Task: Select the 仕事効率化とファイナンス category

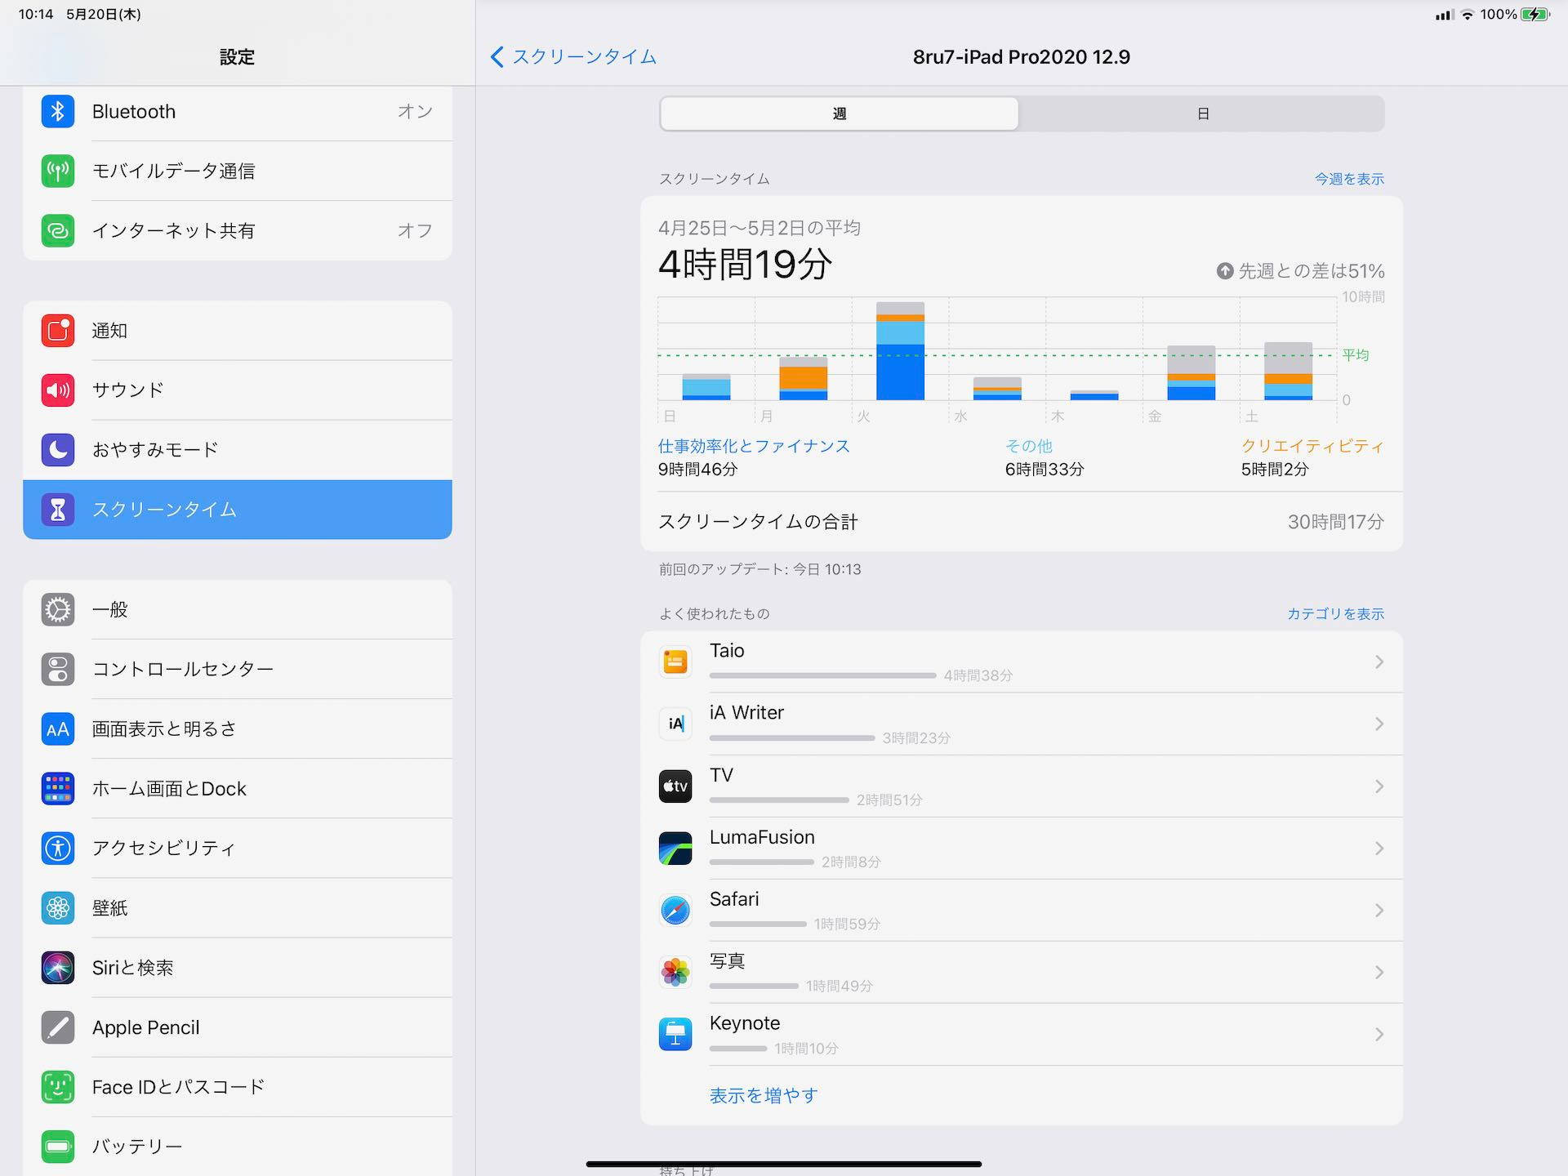Action: (754, 446)
